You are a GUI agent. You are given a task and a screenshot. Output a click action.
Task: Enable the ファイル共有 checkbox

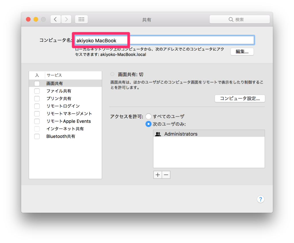click(37, 91)
